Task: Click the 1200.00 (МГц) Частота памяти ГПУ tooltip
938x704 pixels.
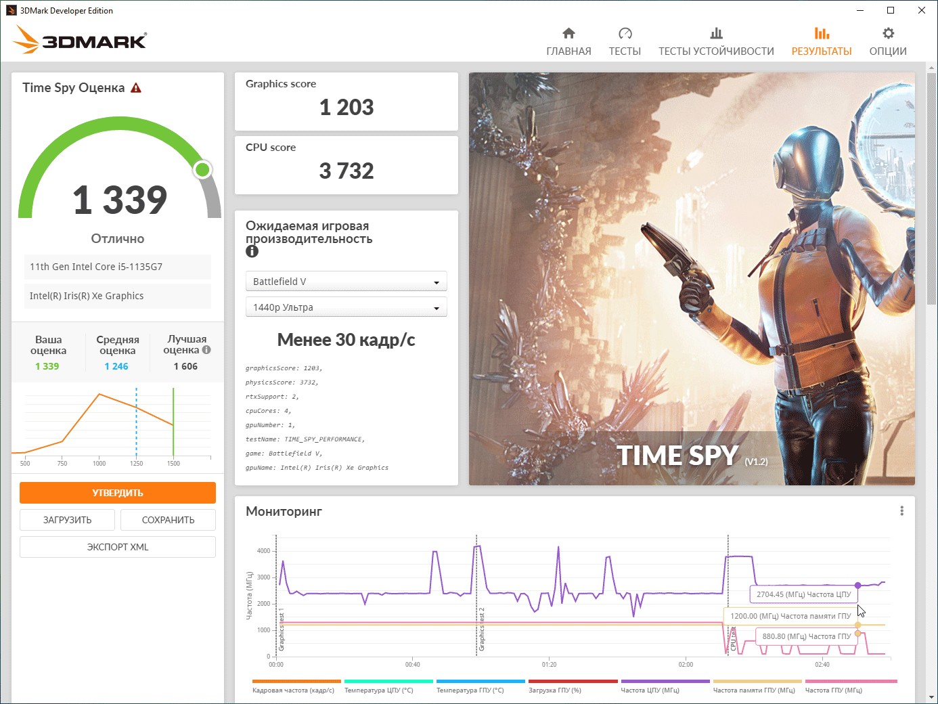Action: [x=790, y=616]
